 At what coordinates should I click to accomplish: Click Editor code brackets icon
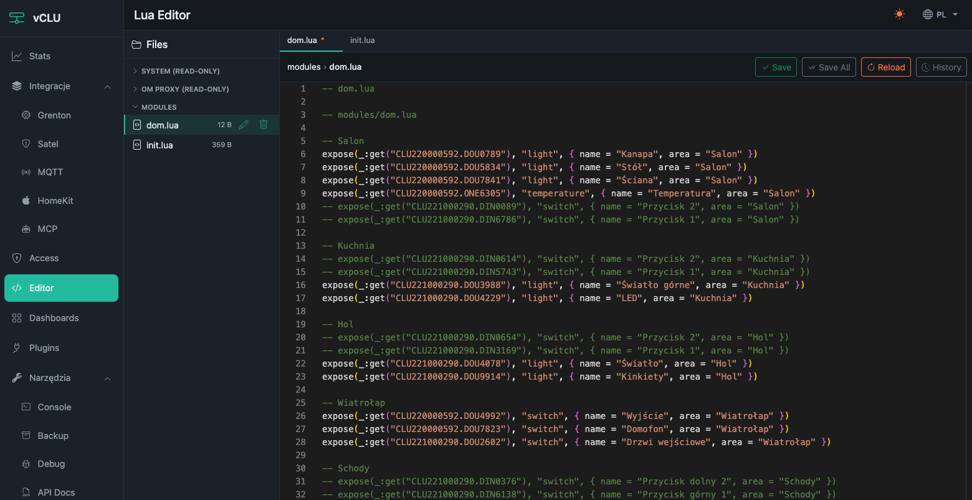click(17, 288)
